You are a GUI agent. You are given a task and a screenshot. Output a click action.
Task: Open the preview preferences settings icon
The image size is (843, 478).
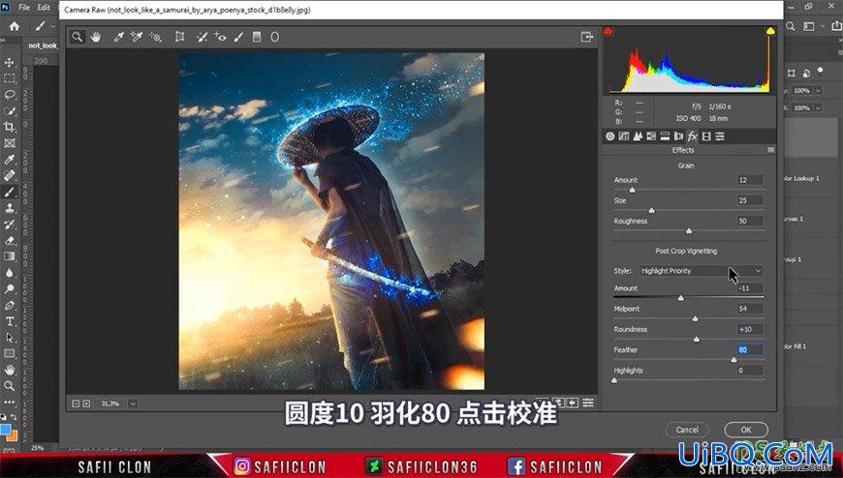[x=589, y=403]
